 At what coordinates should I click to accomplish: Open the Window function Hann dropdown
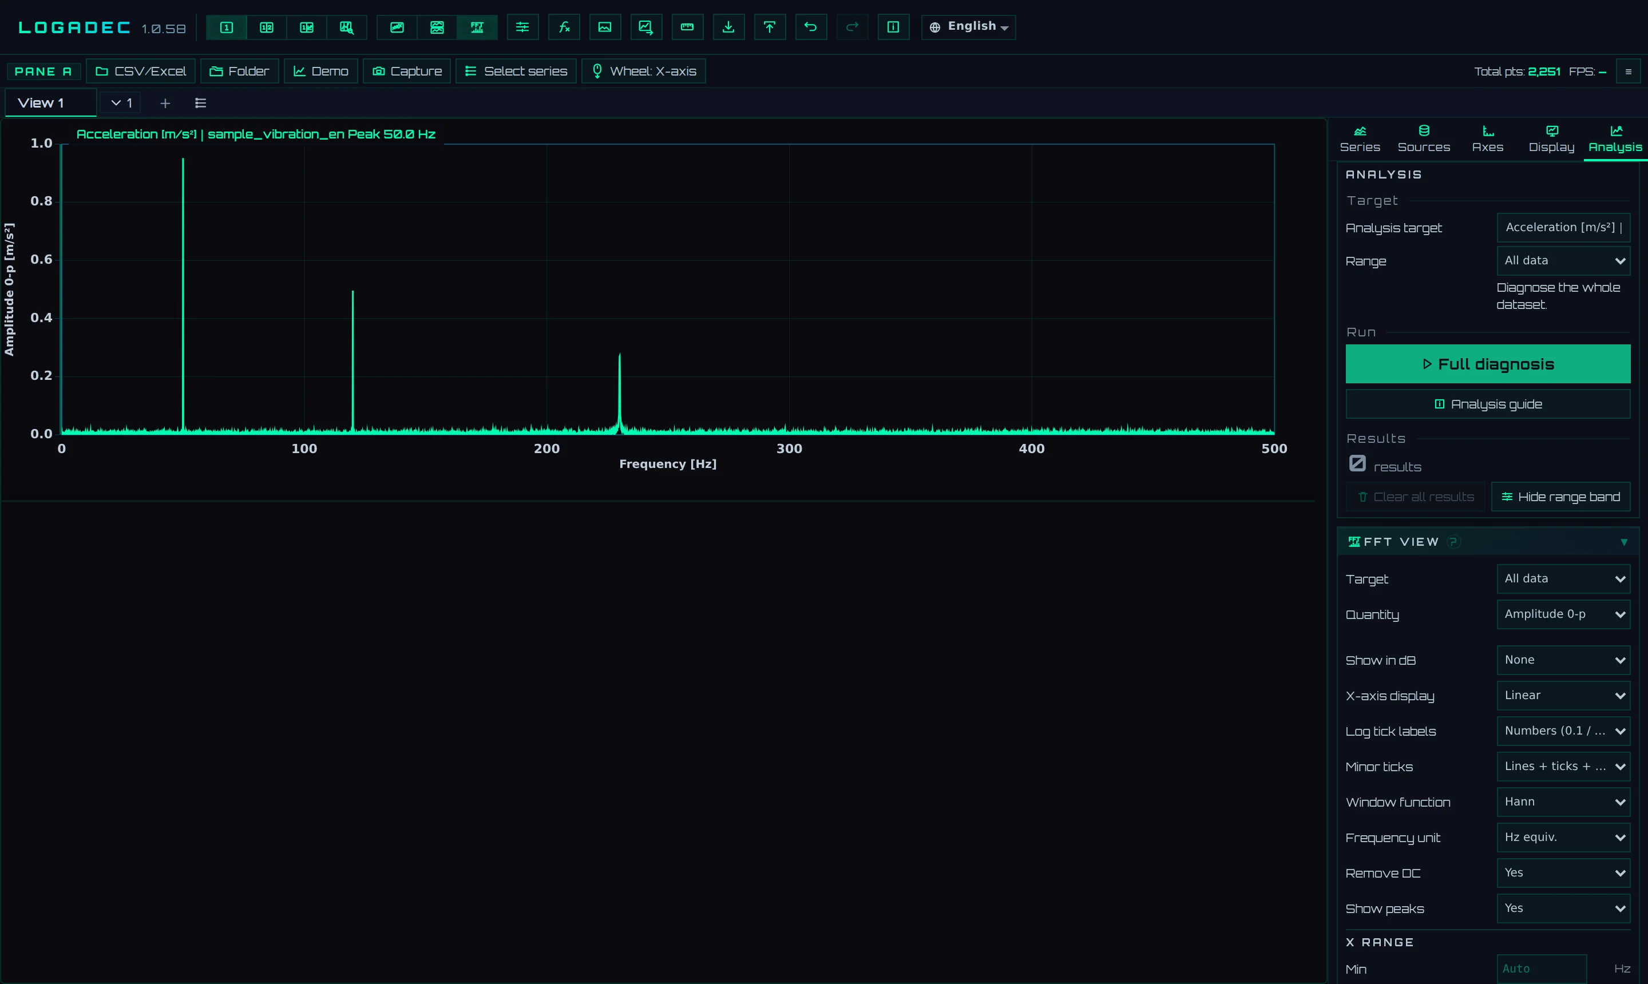[1563, 802]
